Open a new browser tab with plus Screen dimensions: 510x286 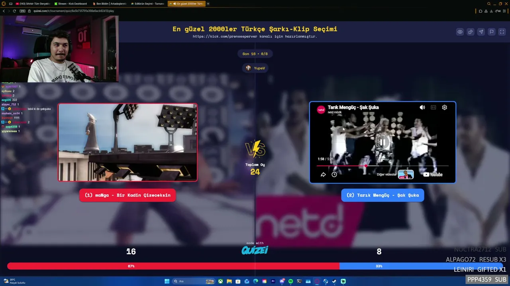pyautogui.click(x=208, y=4)
